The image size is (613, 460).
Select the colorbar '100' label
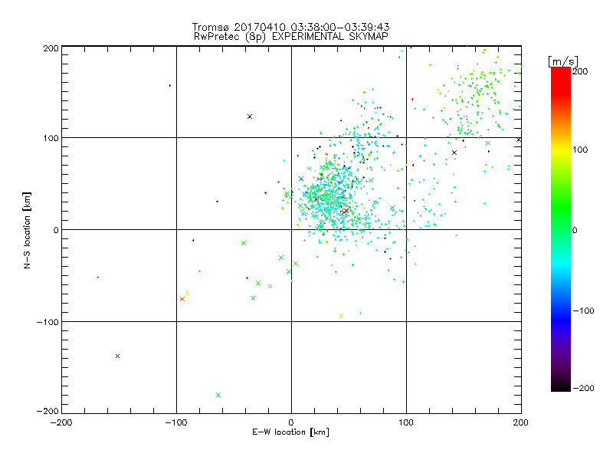[x=580, y=149]
